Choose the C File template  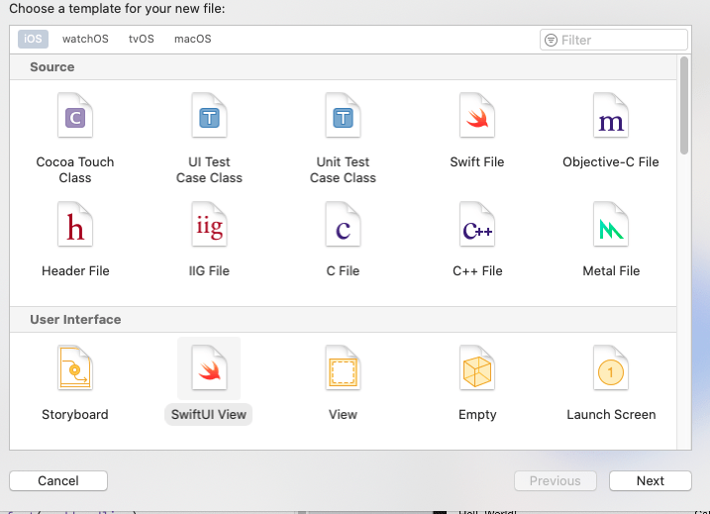[x=343, y=230]
